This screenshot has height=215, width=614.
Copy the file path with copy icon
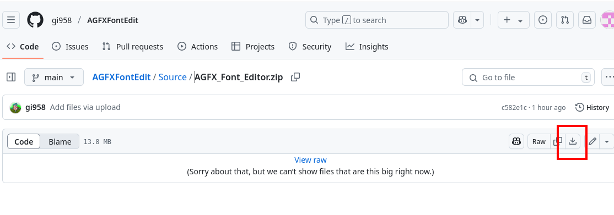click(x=295, y=77)
